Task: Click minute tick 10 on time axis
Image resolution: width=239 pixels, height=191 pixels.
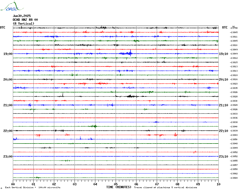Action: [x=219, y=184]
